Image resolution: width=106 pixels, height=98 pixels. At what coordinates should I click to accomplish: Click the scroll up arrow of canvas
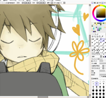[x=90, y=5]
